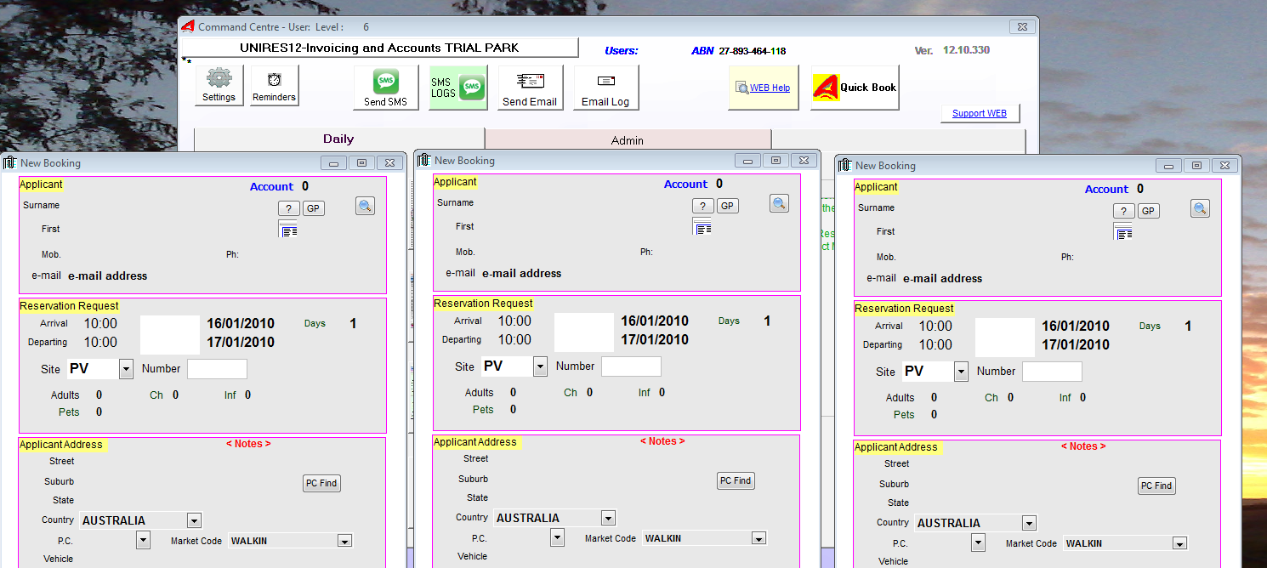Close the Command Centre window
The image size is (1267, 568).
[x=1023, y=26]
